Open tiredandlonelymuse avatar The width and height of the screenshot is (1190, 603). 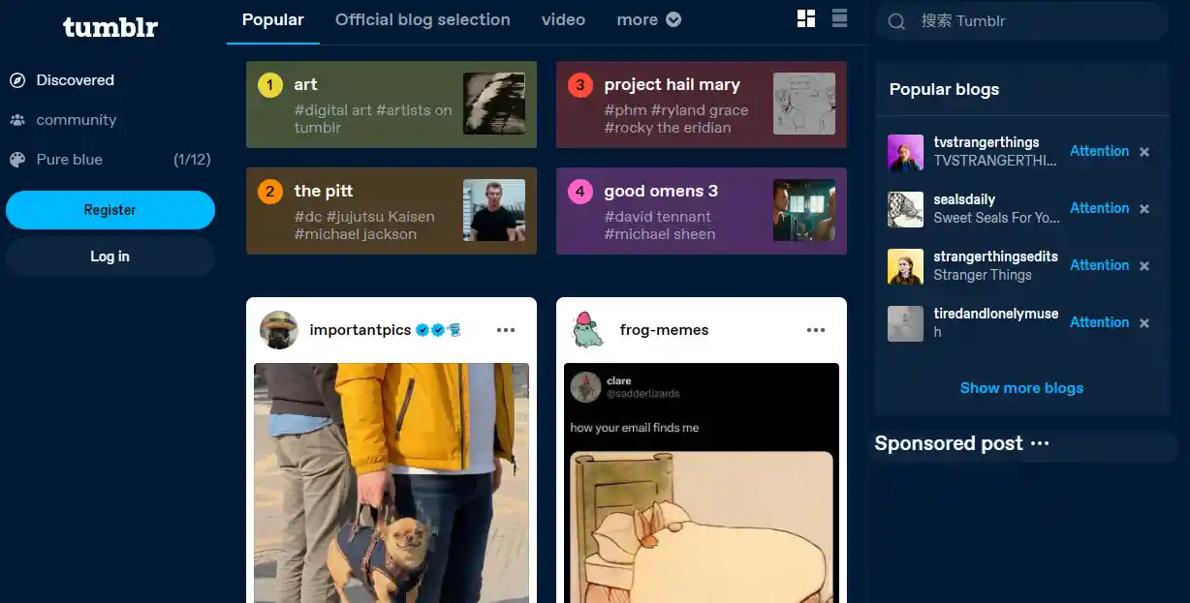[x=906, y=323]
